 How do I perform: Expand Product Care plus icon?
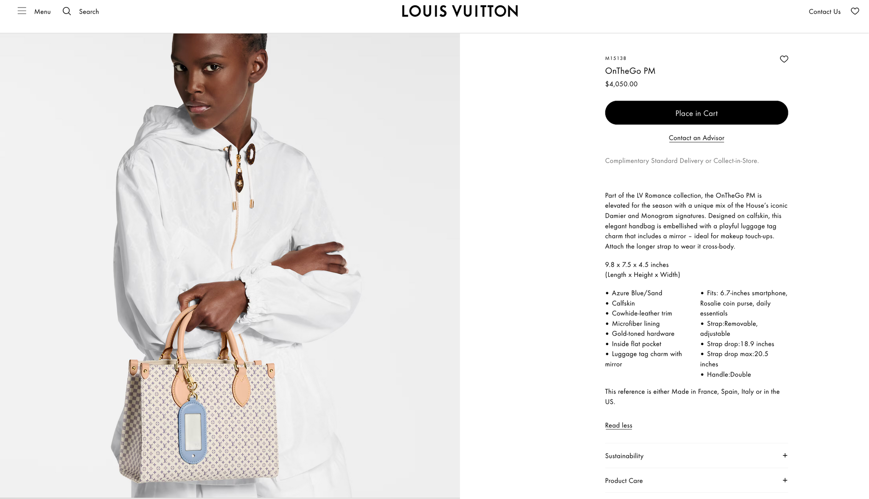(785, 480)
